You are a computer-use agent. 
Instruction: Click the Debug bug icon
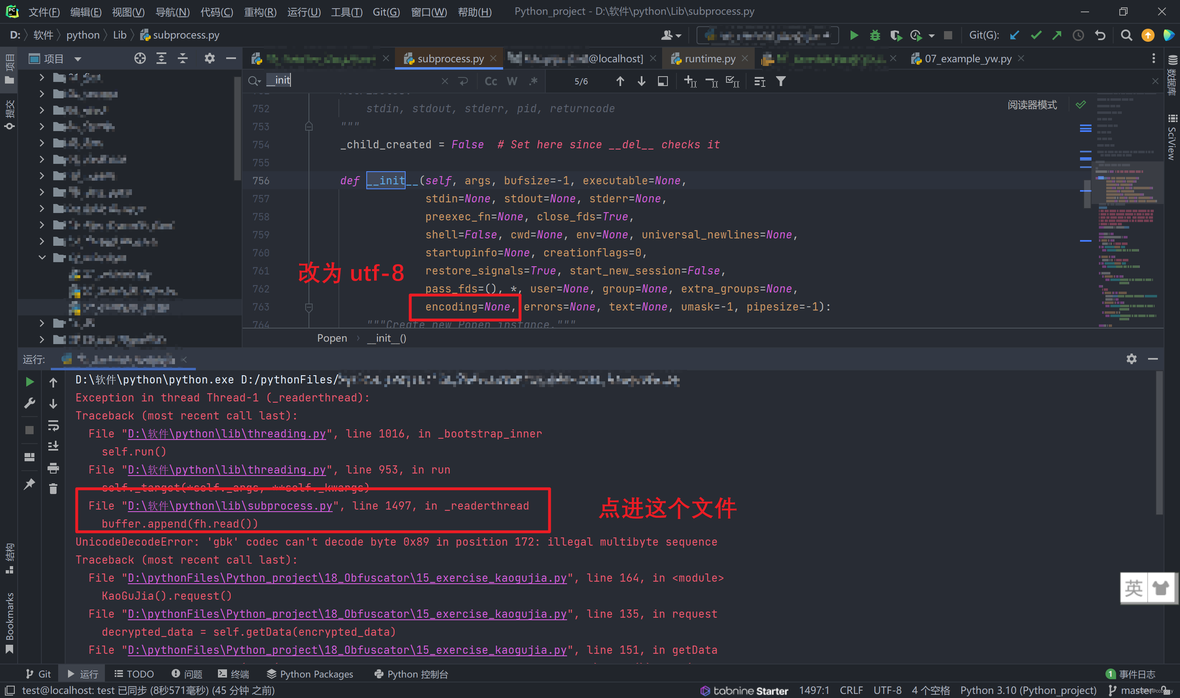tap(874, 35)
